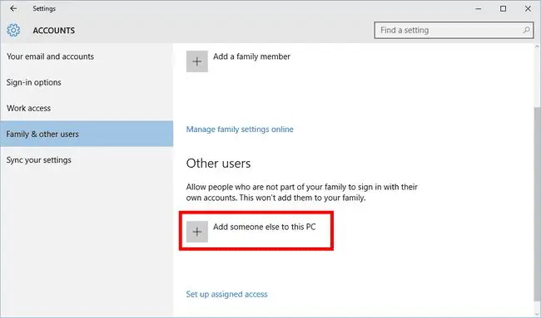Viewport: 541px width, 318px height.
Task: Click the Accounts gear icon
Action: point(13,30)
